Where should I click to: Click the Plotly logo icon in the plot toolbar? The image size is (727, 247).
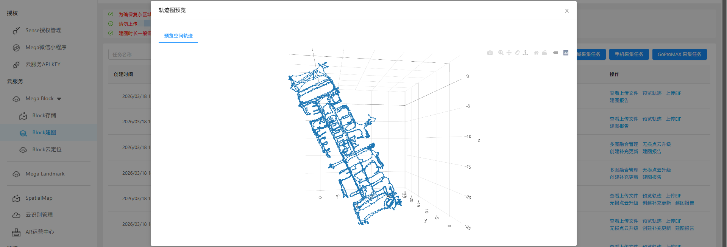(566, 53)
